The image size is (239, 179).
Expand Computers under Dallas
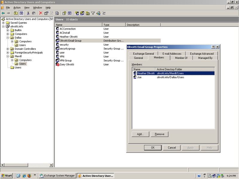coord(12,41)
